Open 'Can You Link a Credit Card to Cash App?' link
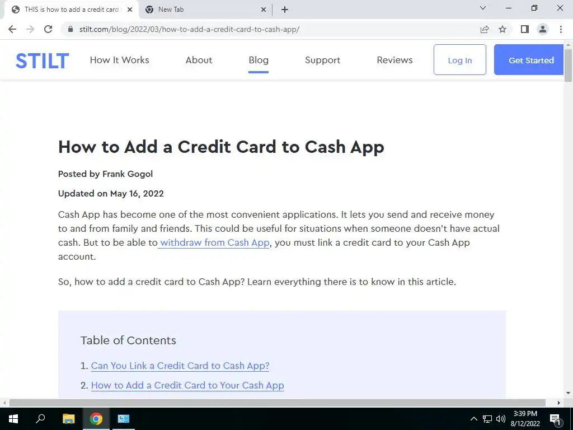 [x=180, y=366]
